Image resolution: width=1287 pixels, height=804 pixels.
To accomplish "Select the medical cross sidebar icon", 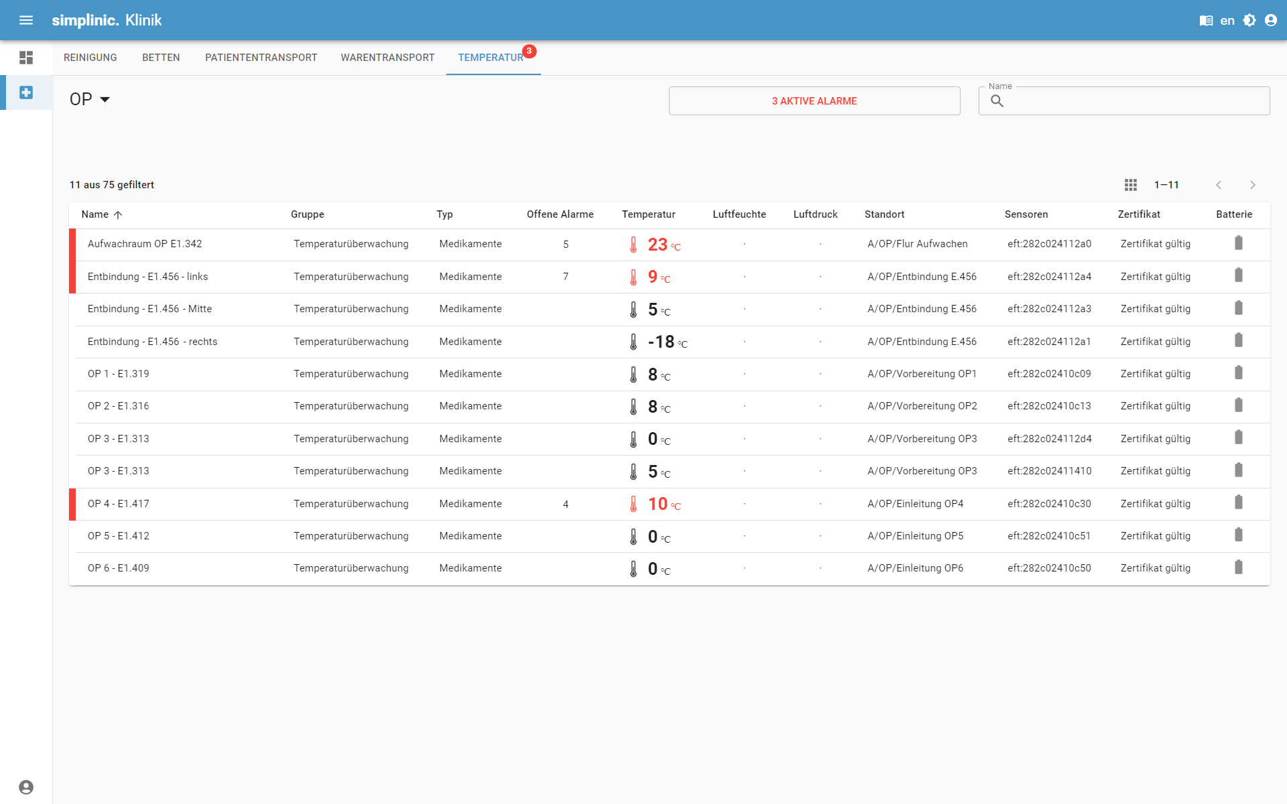I will pyautogui.click(x=26, y=92).
